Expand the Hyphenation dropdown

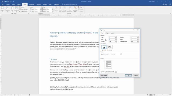[x=24, y=11]
